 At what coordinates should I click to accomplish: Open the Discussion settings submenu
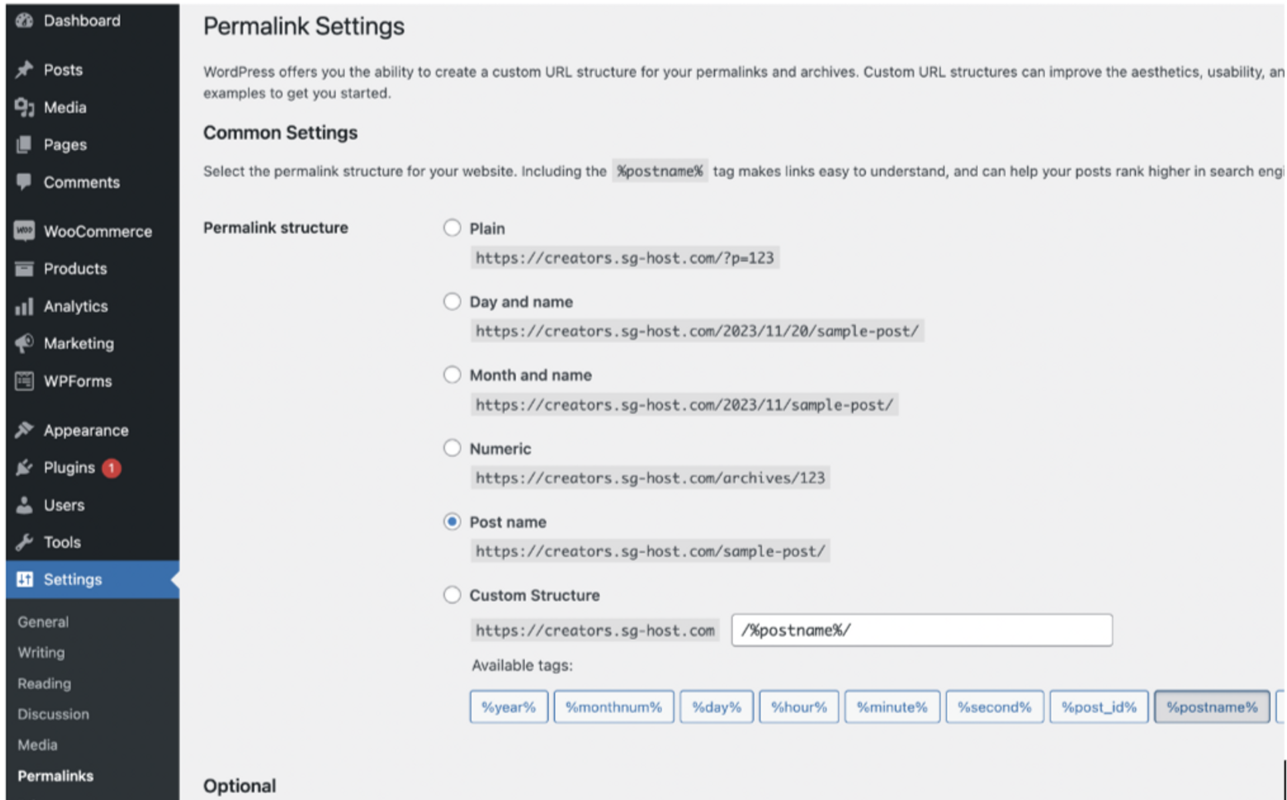click(53, 714)
